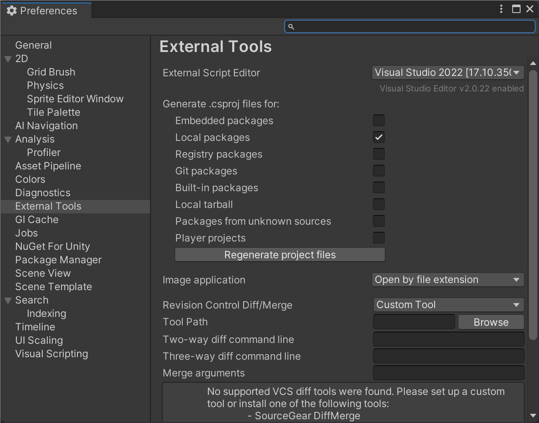Click the Preferences gear icon
This screenshot has height=423, width=539.
pyautogui.click(x=12, y=11)
